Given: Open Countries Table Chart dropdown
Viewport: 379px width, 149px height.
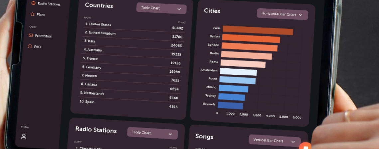Looking at the screenshot, I should click(161, 8).
